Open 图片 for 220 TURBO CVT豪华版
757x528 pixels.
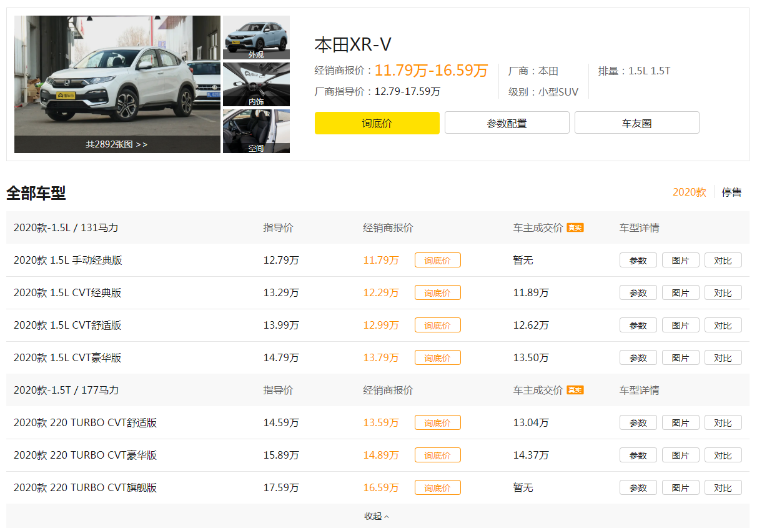pyautogui.click(x=681, y=455)
